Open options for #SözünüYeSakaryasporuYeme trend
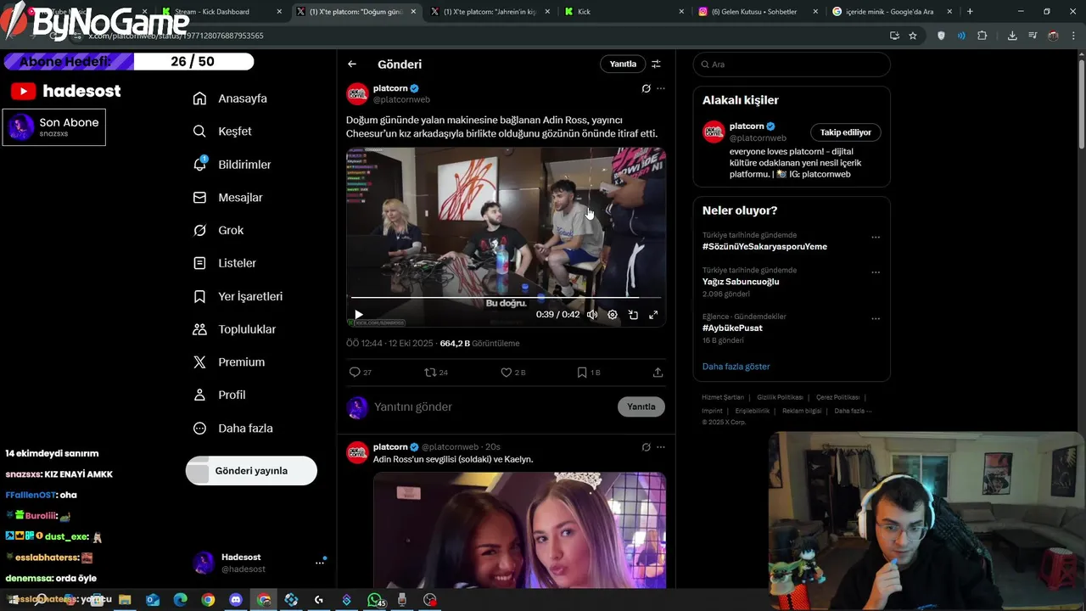Screen dimensions: 1086x611 click(x=876, y=238)
